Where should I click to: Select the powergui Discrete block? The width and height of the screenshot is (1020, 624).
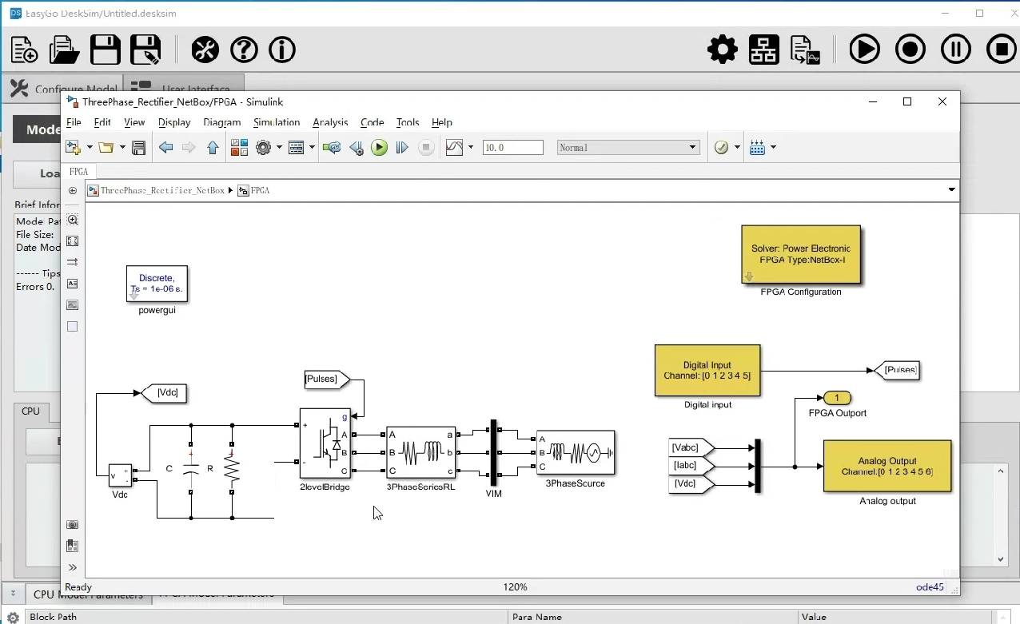(157, 284)
